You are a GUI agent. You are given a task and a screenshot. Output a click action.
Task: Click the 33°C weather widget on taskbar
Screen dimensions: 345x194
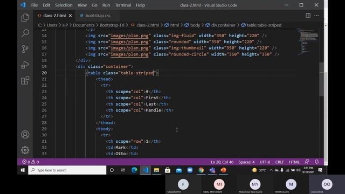coord(259,170)
